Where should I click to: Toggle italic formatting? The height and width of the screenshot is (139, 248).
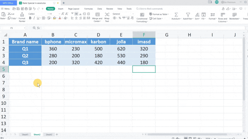34,18
